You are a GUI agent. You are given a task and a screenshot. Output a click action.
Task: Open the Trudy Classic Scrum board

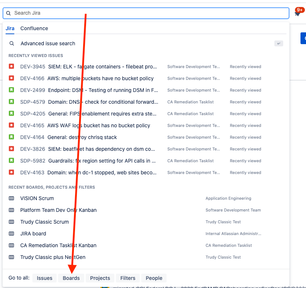tap(146, 222)
